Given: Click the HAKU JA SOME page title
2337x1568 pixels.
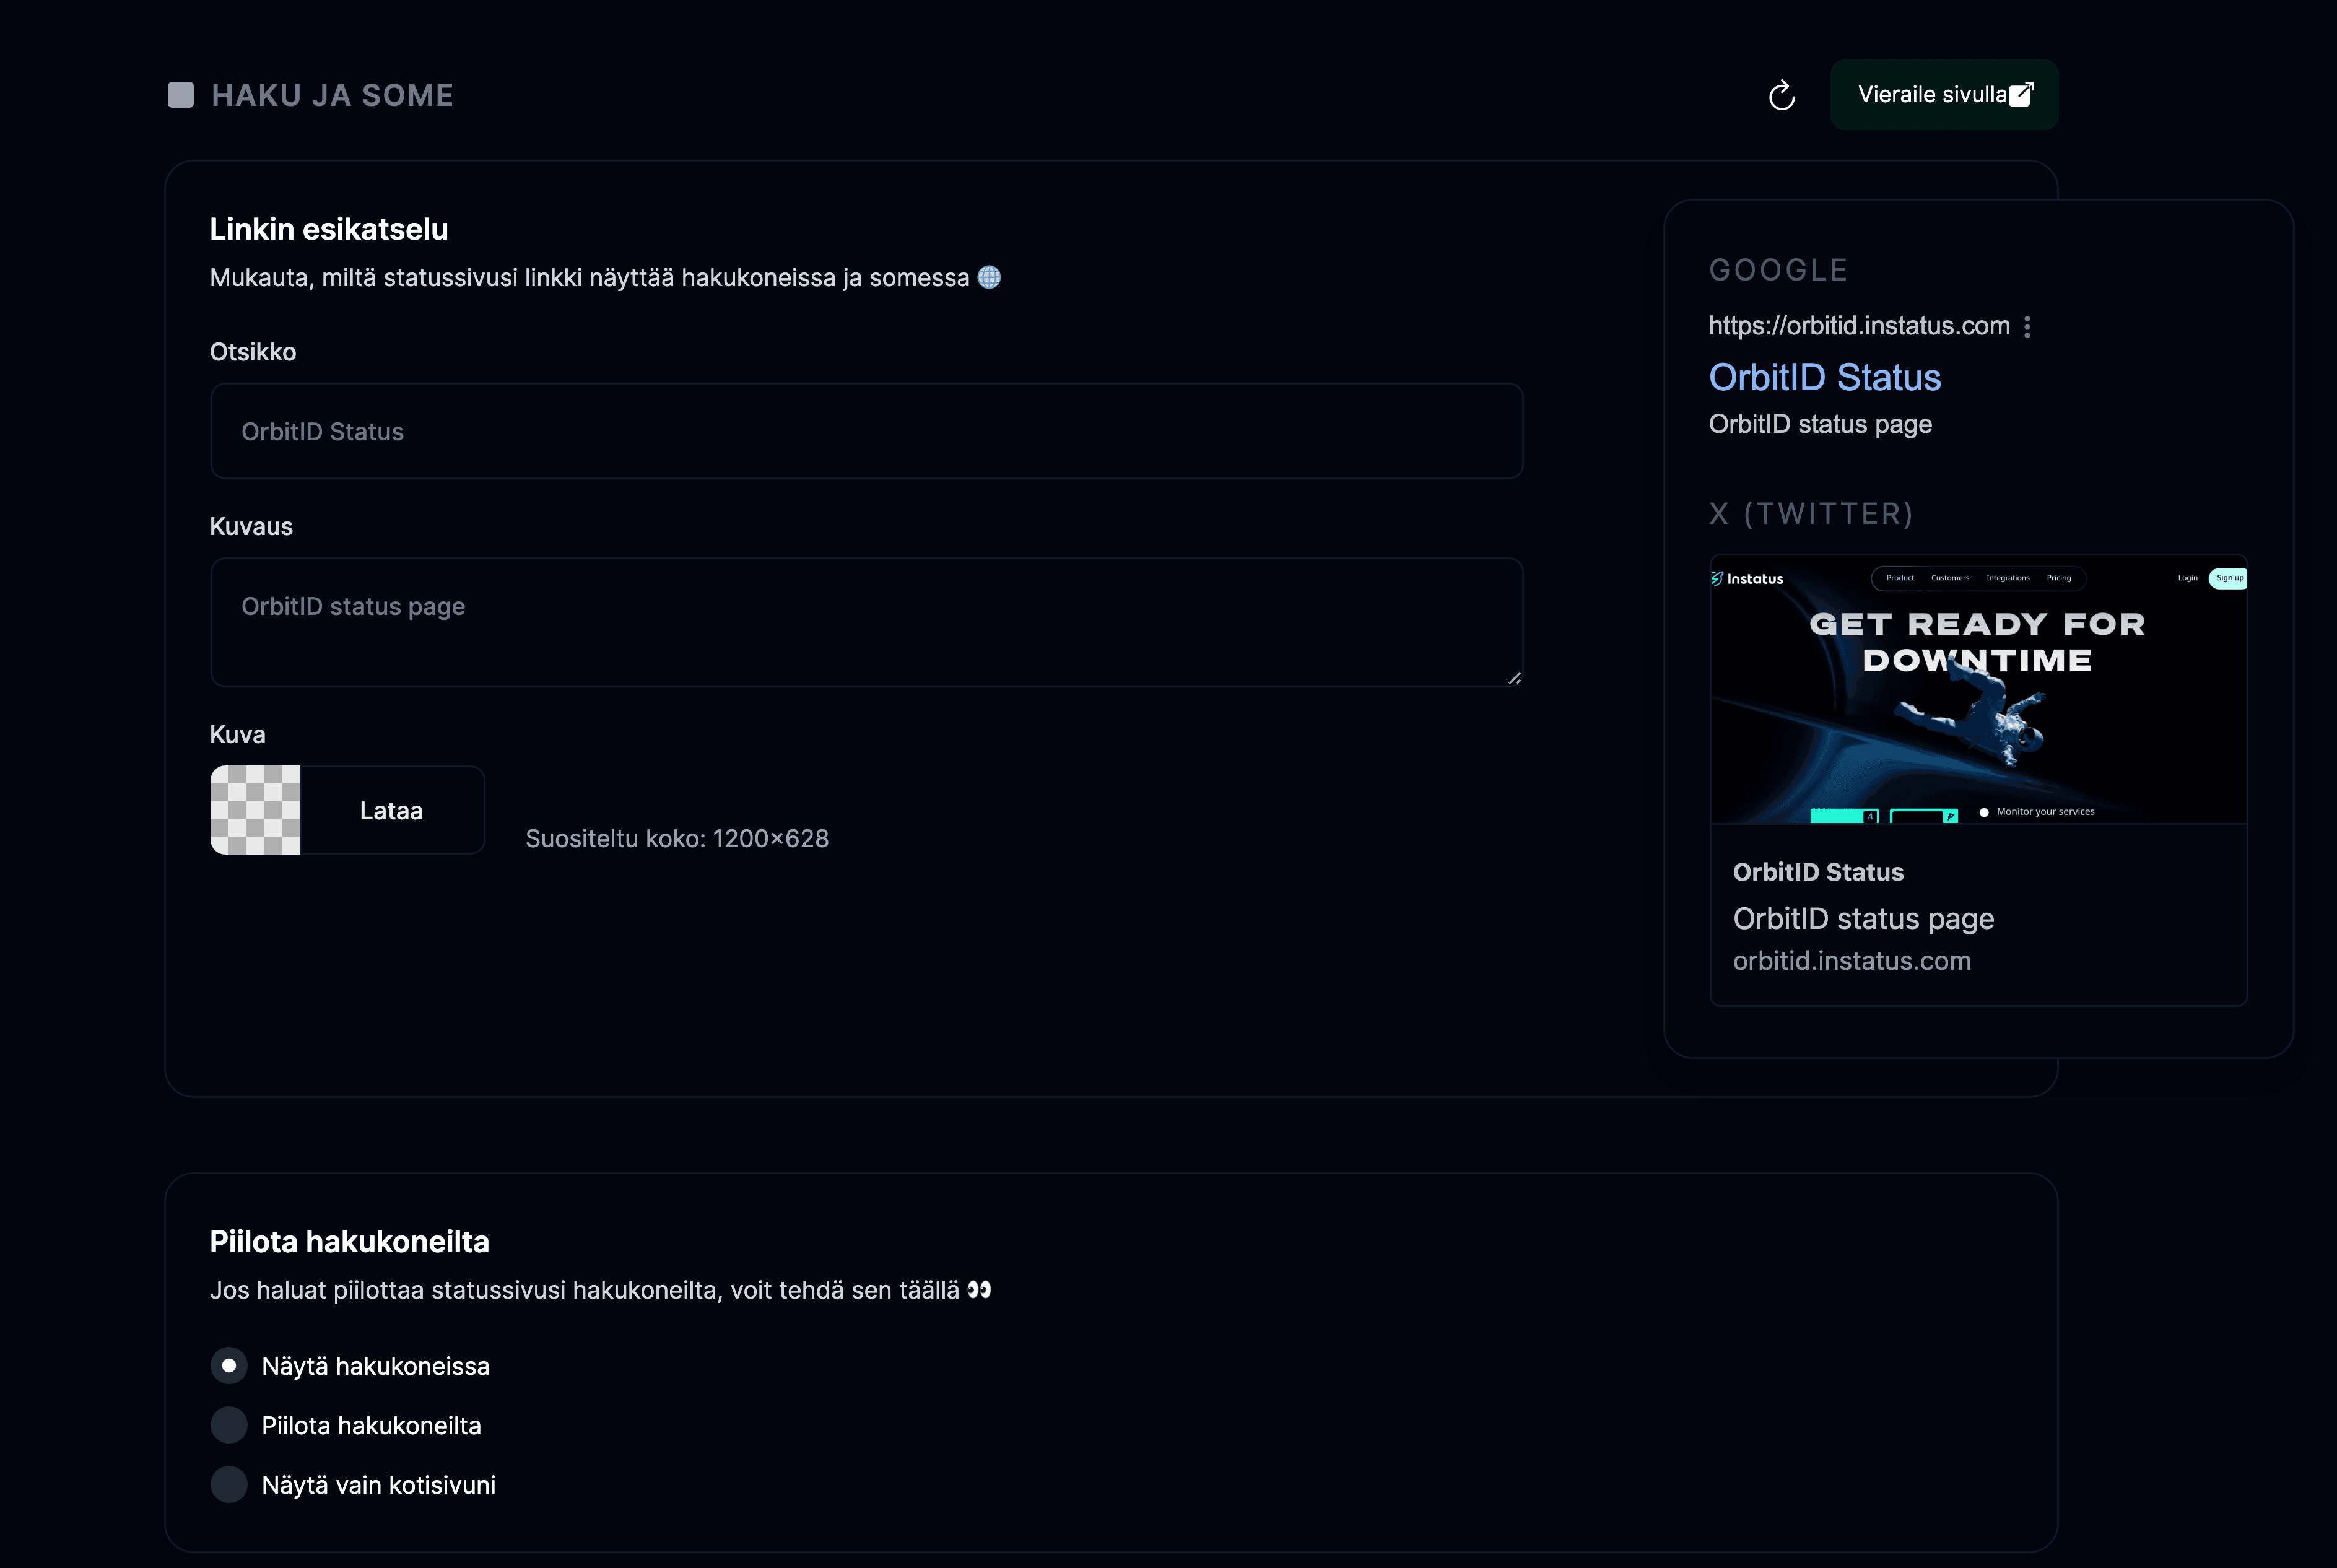Looking at the screenshot, I should pos(333,95).
